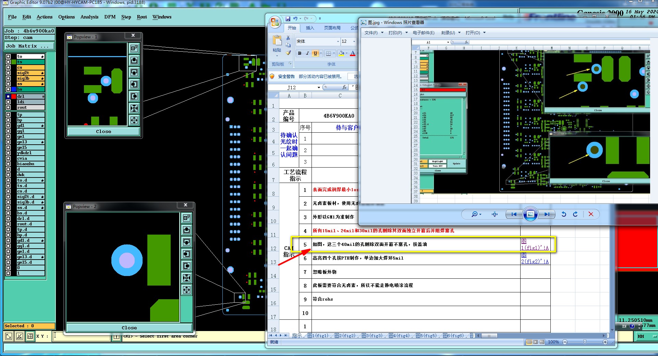
Task: Follow the 图2(fig2)'!A hyperlink
Action: click(535, 258)
